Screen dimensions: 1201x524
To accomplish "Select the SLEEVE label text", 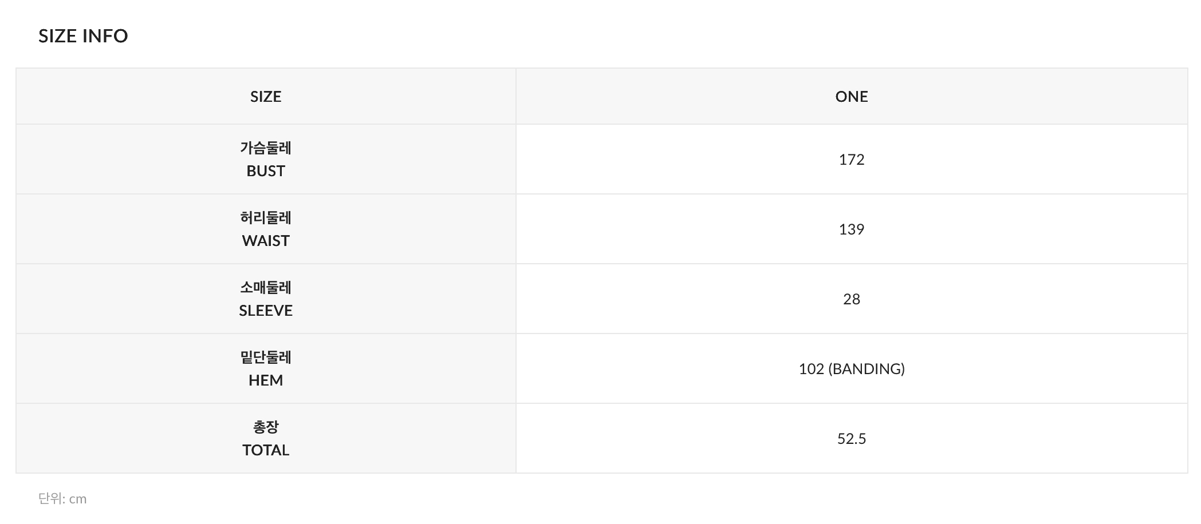I will 266,311.
